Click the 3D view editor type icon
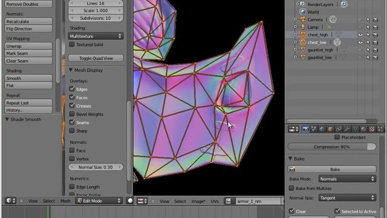Viewport: 387px width, 218px height. coord(11,200)
